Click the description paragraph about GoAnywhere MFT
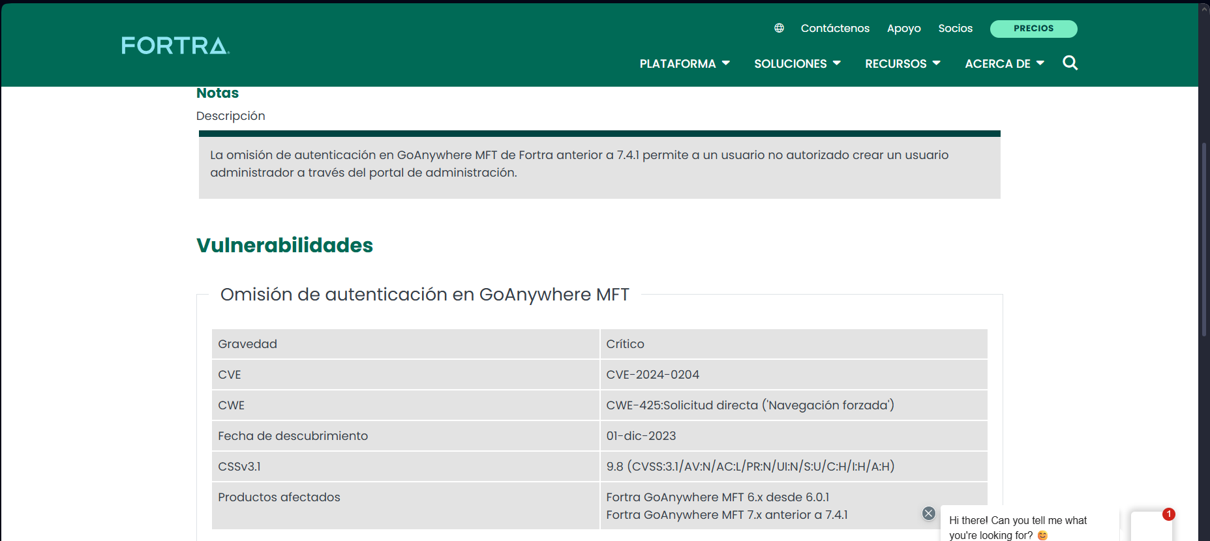 tap(579, 164)
